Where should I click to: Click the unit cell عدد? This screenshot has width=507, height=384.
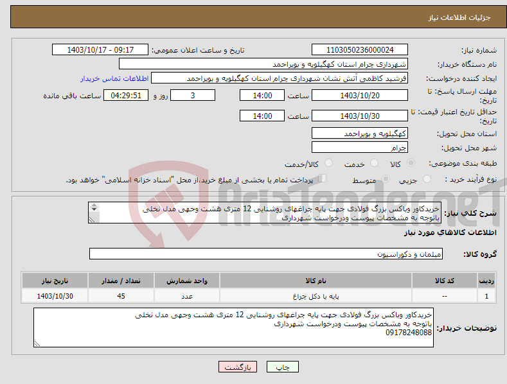(187, 296)
